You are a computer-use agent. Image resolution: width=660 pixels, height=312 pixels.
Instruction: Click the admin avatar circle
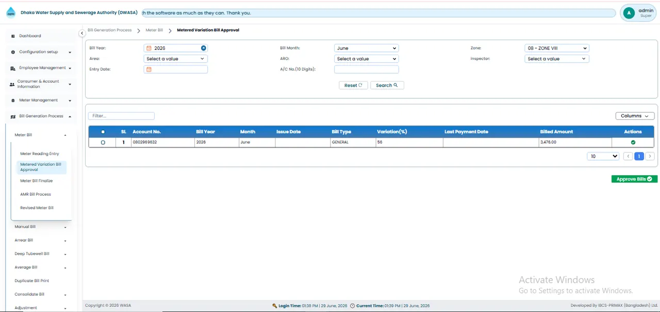click(629, 13)
